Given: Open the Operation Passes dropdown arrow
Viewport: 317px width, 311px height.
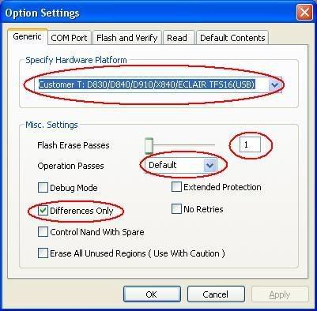Looking at the screenshot, I should (209, 166).
